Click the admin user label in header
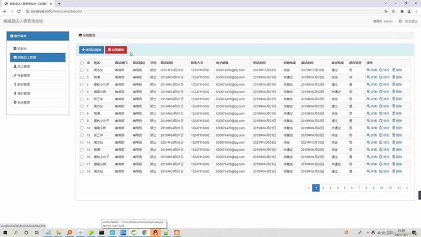Screen dimensions: 421x237 (x=383, y=21)
